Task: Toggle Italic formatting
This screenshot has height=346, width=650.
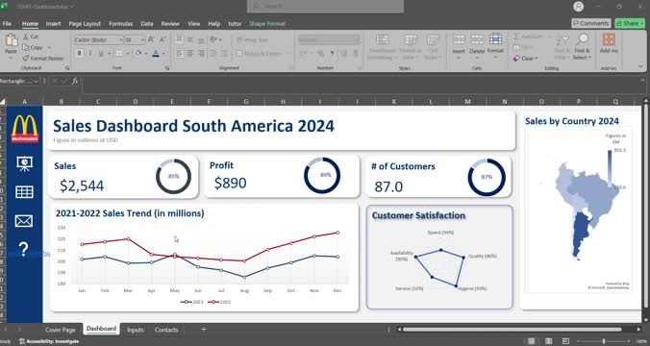Action: (90, 54)
